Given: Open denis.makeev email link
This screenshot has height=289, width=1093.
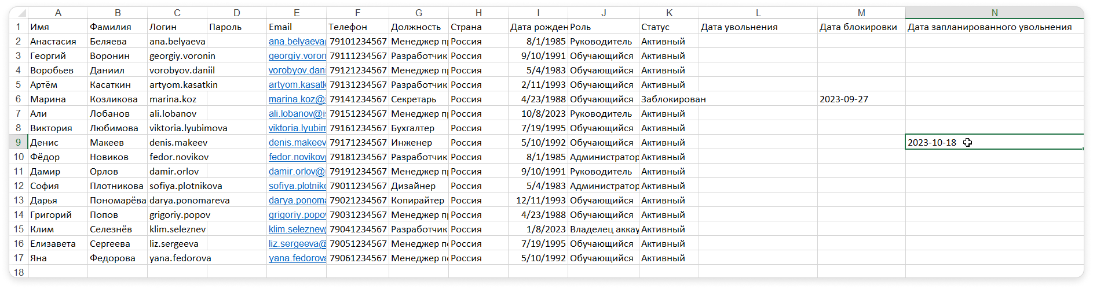Looking at the screenshot, I should 297,142.
